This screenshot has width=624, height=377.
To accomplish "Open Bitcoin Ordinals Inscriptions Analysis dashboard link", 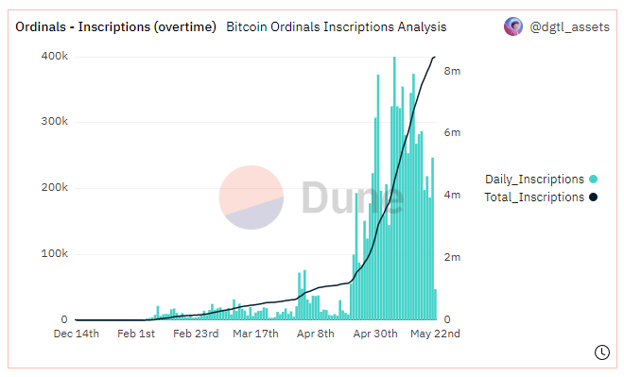I will (337, 27).
